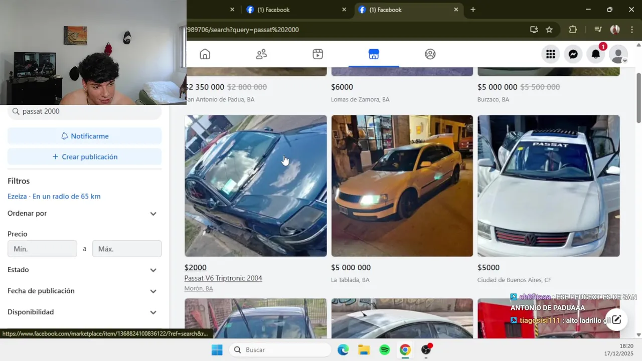Click the page vertical scrollbar thumb
This screenshot has height=361, width=642.
[x=638, y=98]
